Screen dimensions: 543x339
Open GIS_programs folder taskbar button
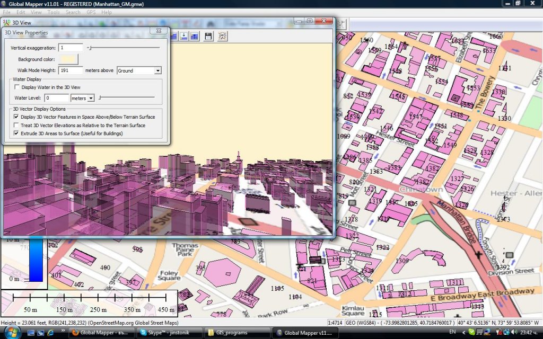point(237,333)
